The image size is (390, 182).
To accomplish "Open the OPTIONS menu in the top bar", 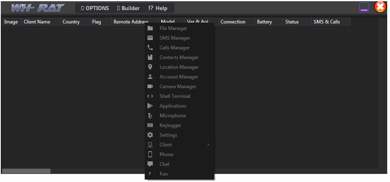I will (x=95, y=8).
